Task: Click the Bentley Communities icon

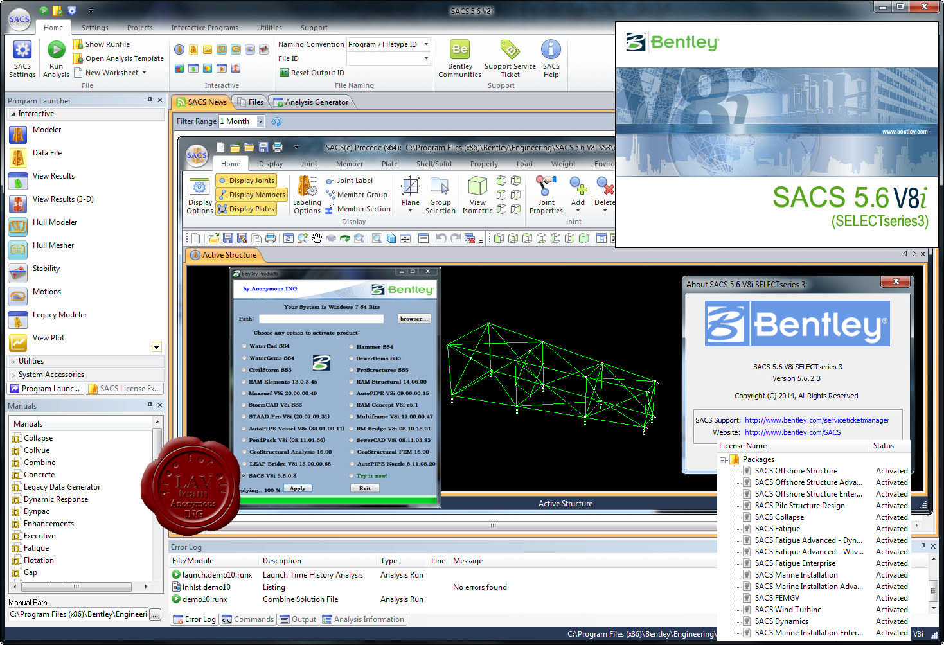Action: click(459, 49)
